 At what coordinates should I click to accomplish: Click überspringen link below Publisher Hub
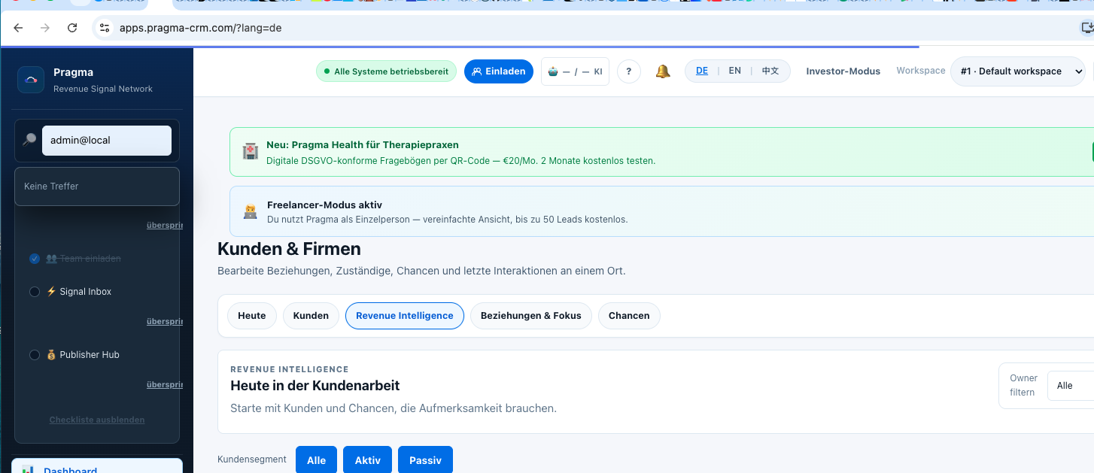[164, 384]
